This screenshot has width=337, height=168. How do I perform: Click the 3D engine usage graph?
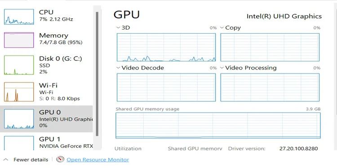tap(166, 47)
